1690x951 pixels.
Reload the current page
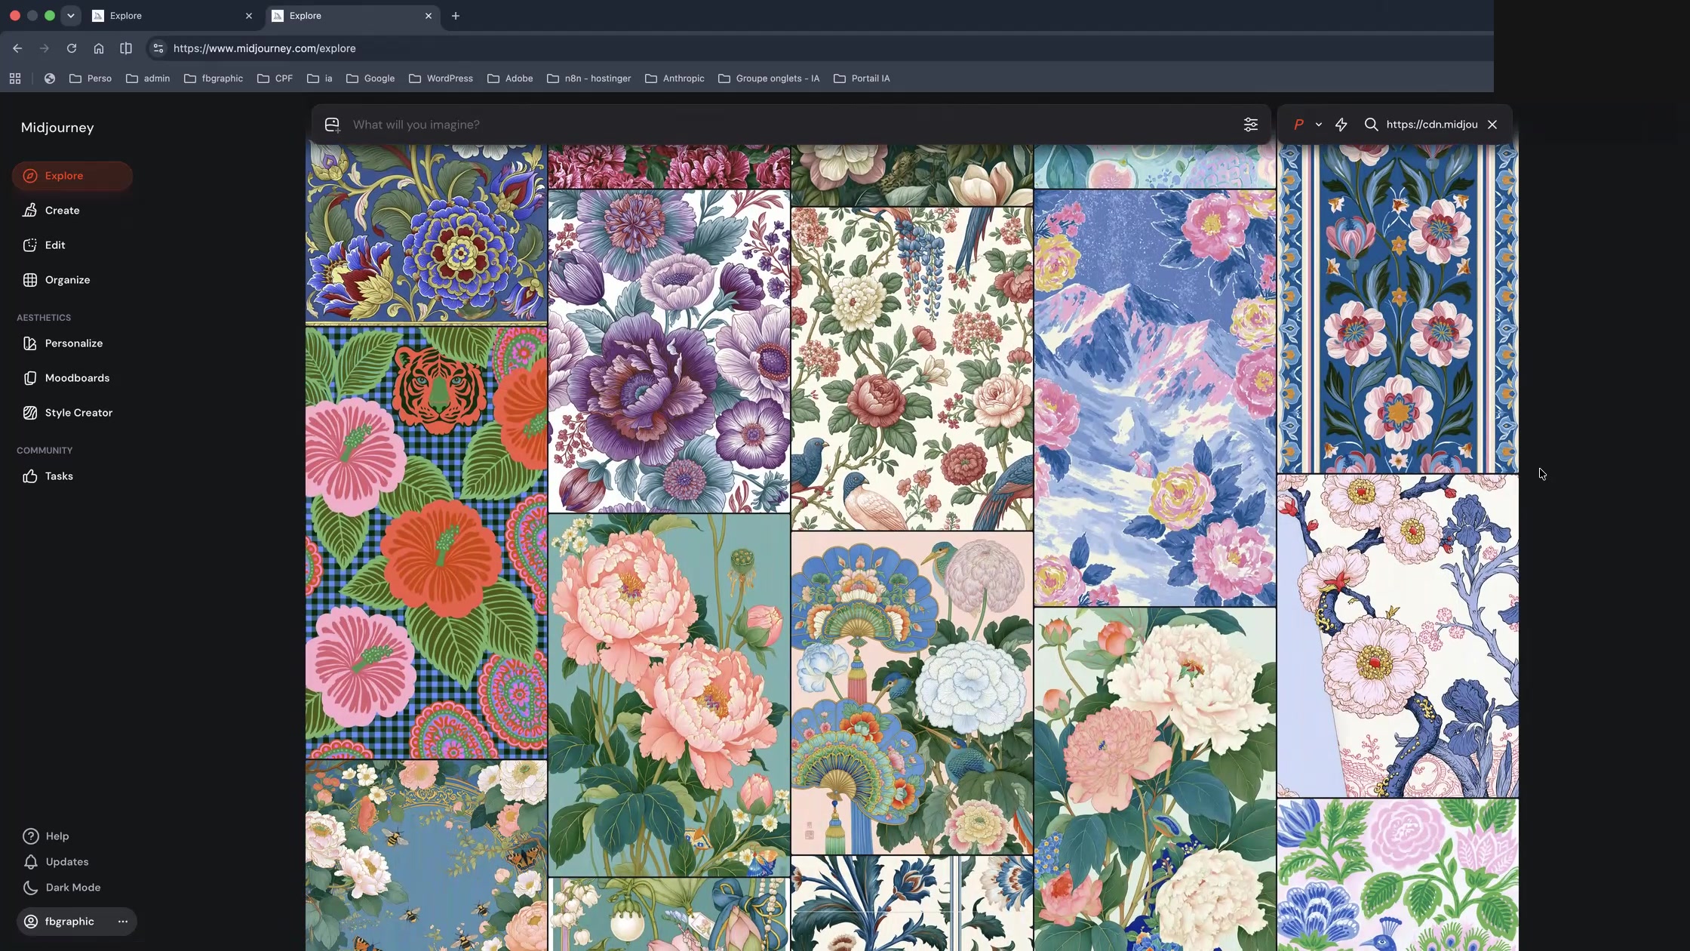72,48
